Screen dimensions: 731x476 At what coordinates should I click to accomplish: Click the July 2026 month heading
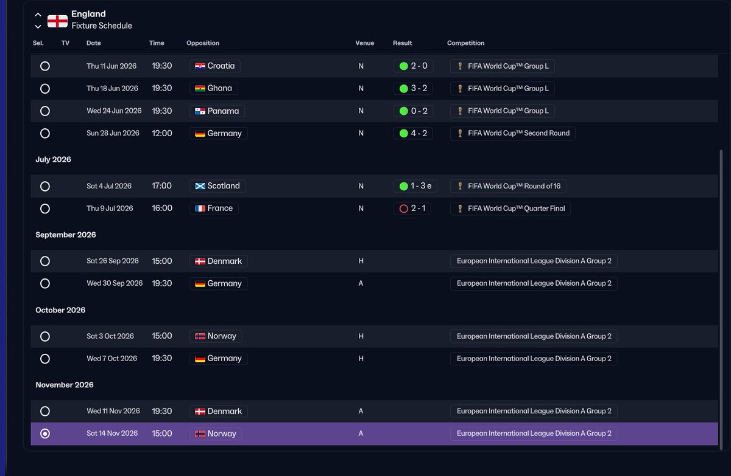53,159
